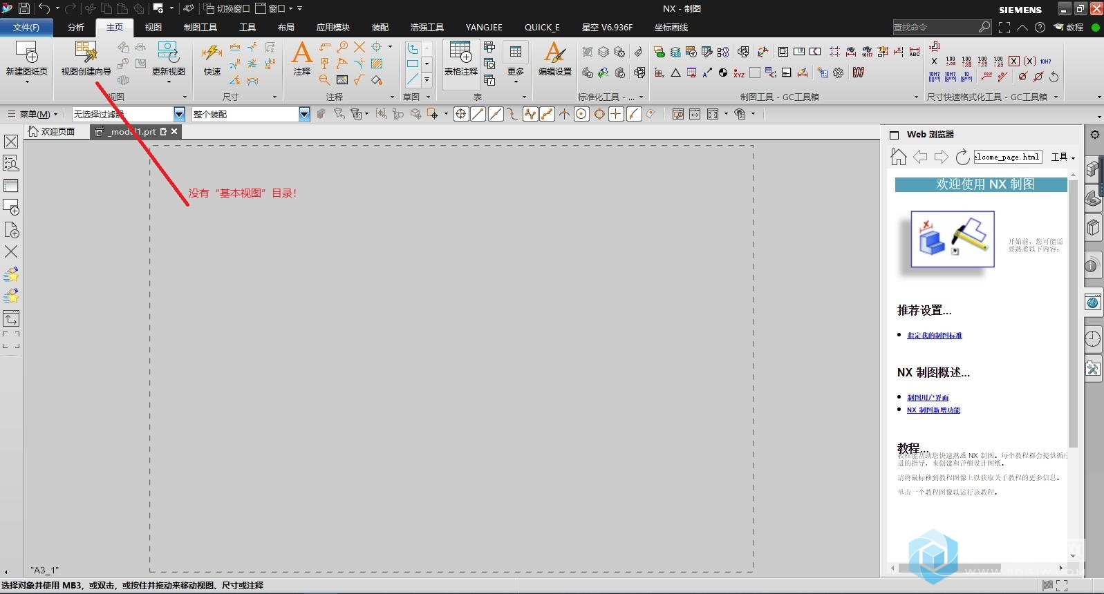This screenshot has width=1104, height=594.
Task: Click the triangle symbol icon in 制图工具 group
Action: (x=676, y=73)
